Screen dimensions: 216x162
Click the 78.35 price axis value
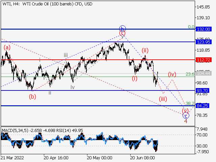coord(202,115)
